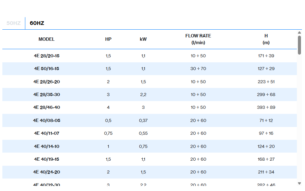Click the kW column header

(143, 39)
